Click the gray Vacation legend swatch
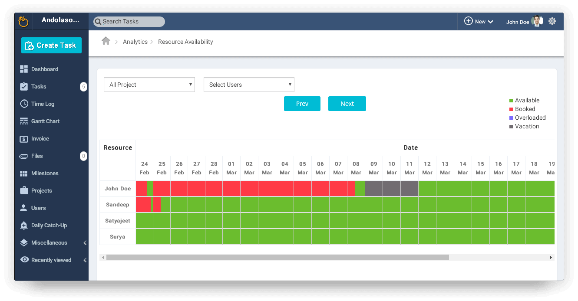Screen dimensions: 578x301 (x=511, y=127)
